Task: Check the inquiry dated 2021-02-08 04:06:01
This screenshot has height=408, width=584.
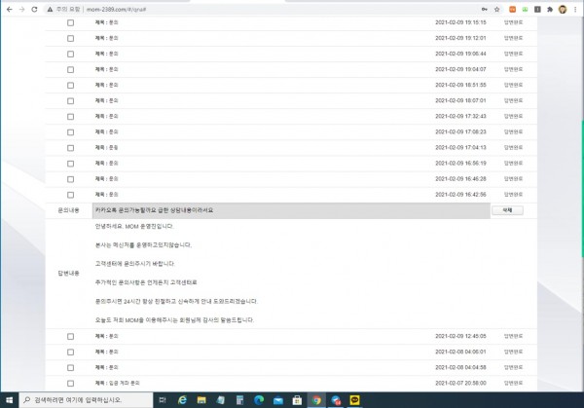Action: (70, 352)
